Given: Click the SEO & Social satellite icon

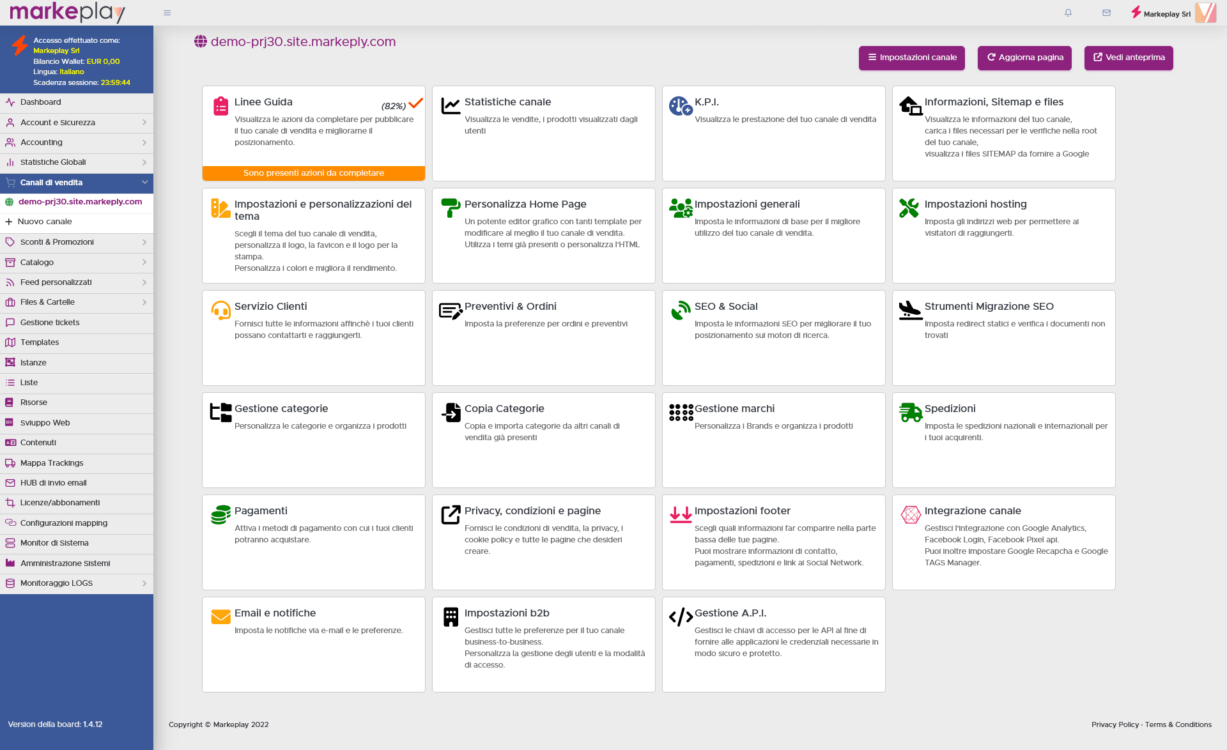Looking at the screenshot, I should [681, 310].
